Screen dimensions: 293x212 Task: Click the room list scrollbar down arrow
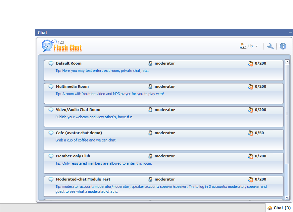pos(287,198)
